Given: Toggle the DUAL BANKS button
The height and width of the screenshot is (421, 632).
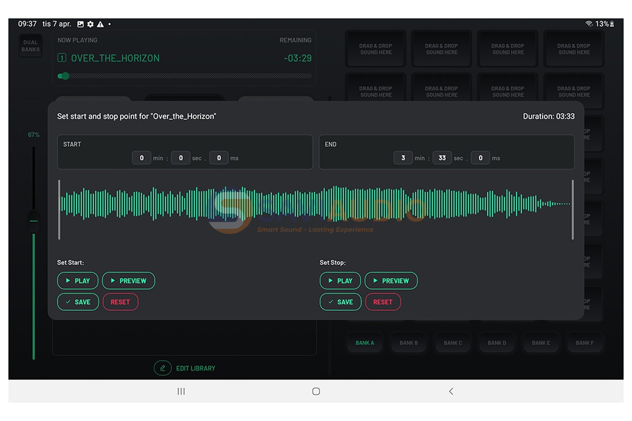Looking at the screenshot, I should point(31,46).
